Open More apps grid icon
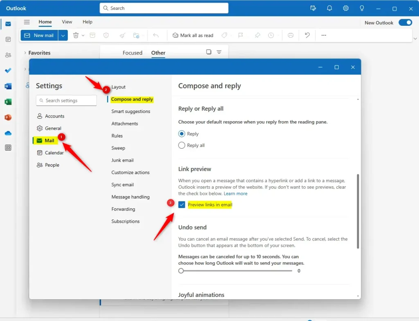The image size is (419, 321). click(x=8, y=148)
